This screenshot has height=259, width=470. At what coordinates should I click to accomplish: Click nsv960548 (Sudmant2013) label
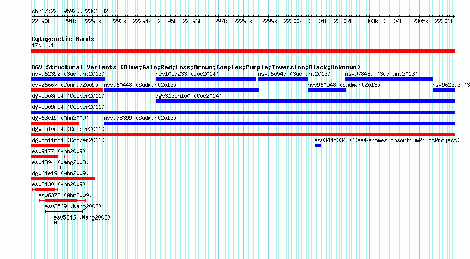(344, 85)
